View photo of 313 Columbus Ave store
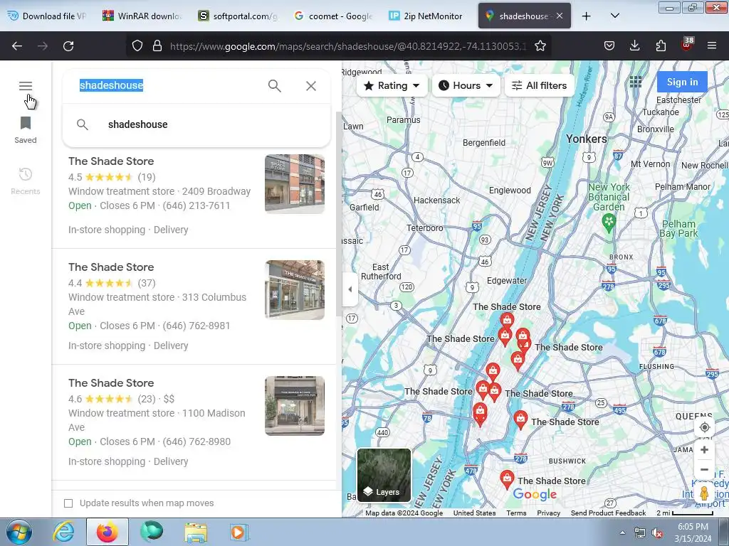The image size is (729, 546). pos(295,290)
